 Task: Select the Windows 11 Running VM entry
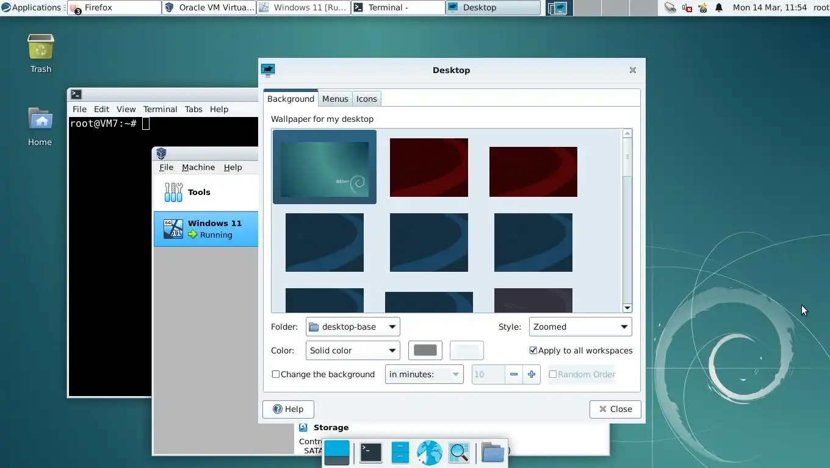tap(206, 229)
